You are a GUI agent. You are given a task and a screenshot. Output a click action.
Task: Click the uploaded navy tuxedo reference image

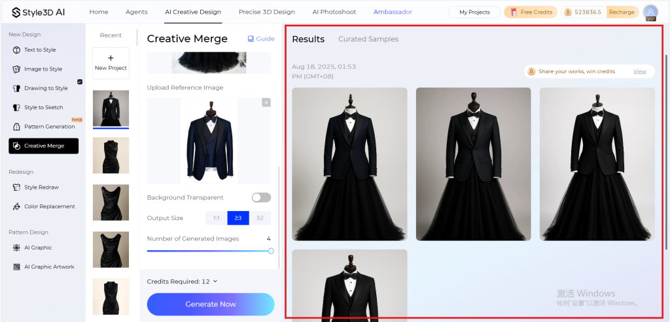click(209, 140)
